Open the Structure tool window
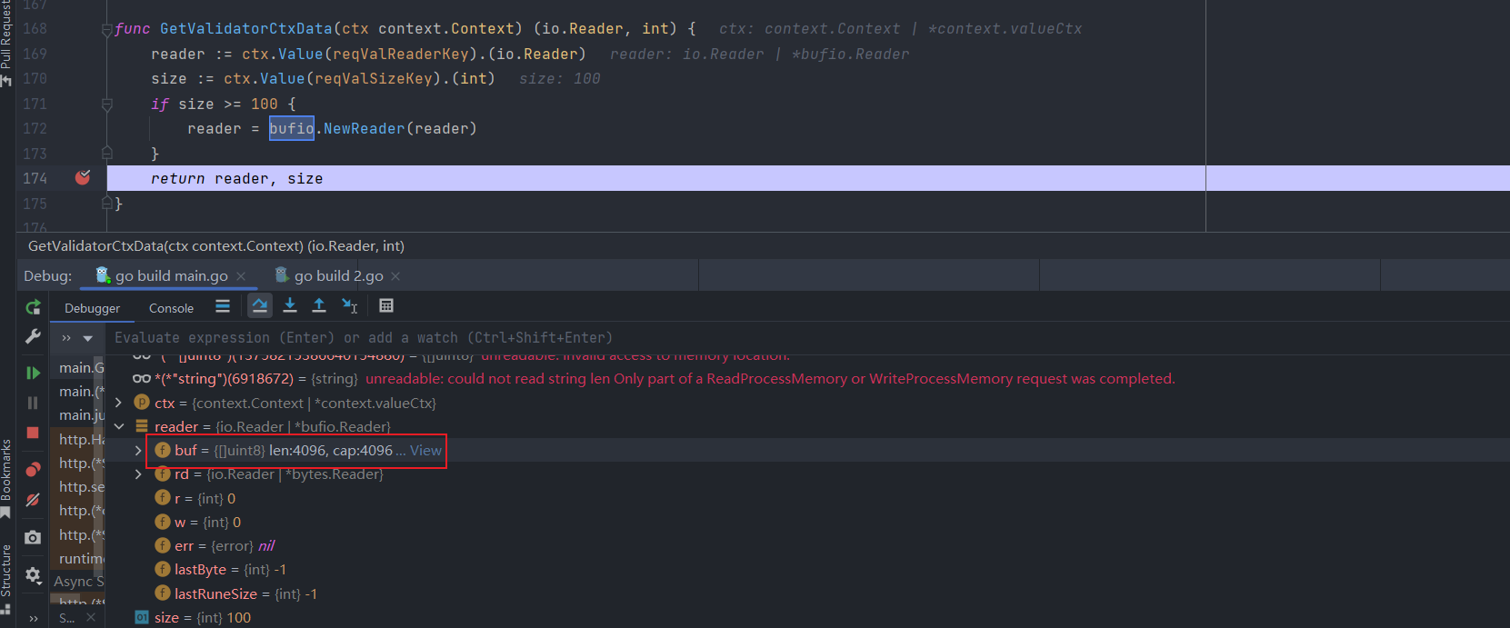This screenshot has width=1510, height=628. point(6,578)
